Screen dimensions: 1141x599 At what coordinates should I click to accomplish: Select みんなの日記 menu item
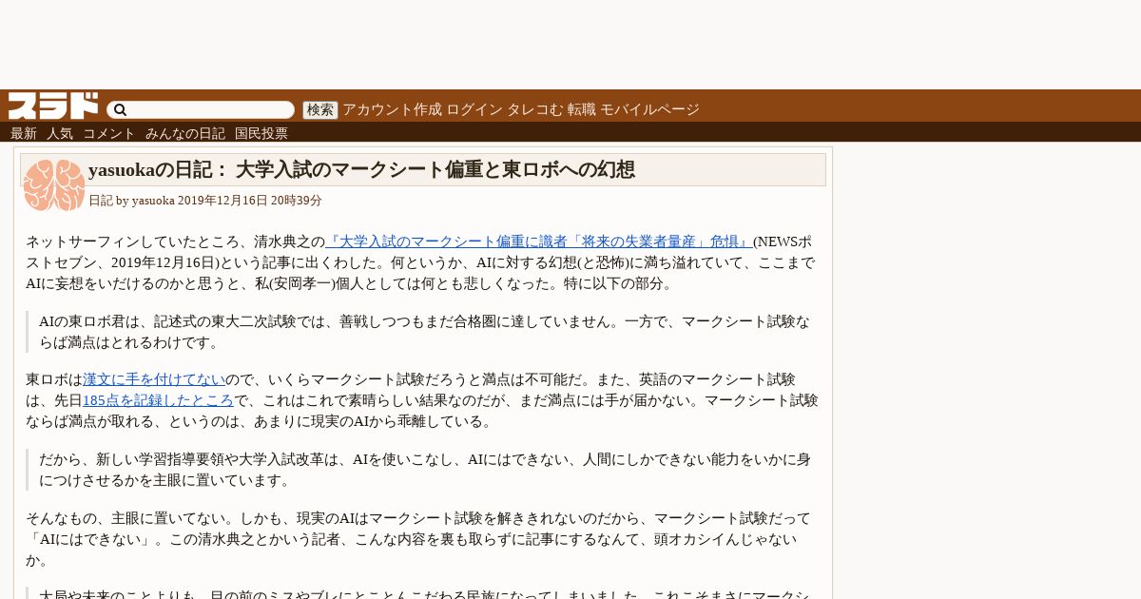(x=185, y=133)
